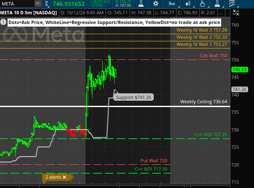Screen dimensions: 254x188
Task: Click the 2 alerts flag label
Action: click(53, 177)
